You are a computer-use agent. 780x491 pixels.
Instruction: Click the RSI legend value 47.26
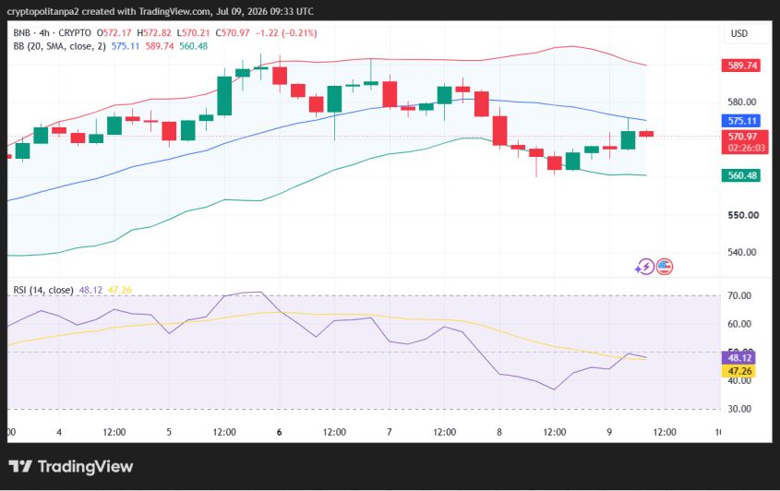coord(120,290)
